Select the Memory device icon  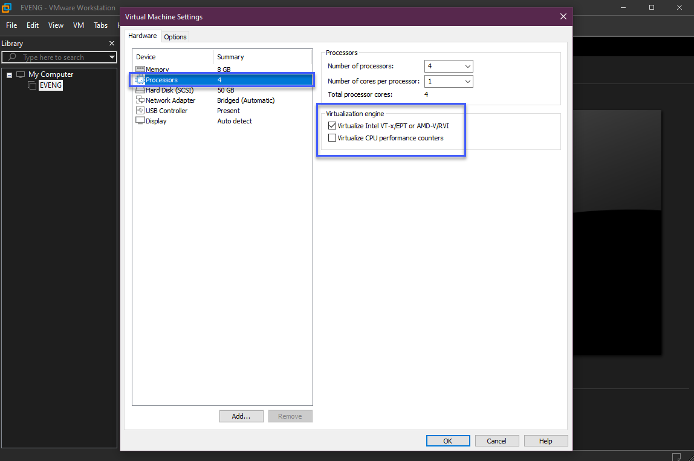coord(140,70)
